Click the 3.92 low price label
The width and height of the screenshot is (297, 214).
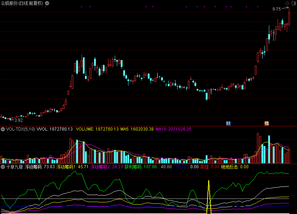(19, 120)
